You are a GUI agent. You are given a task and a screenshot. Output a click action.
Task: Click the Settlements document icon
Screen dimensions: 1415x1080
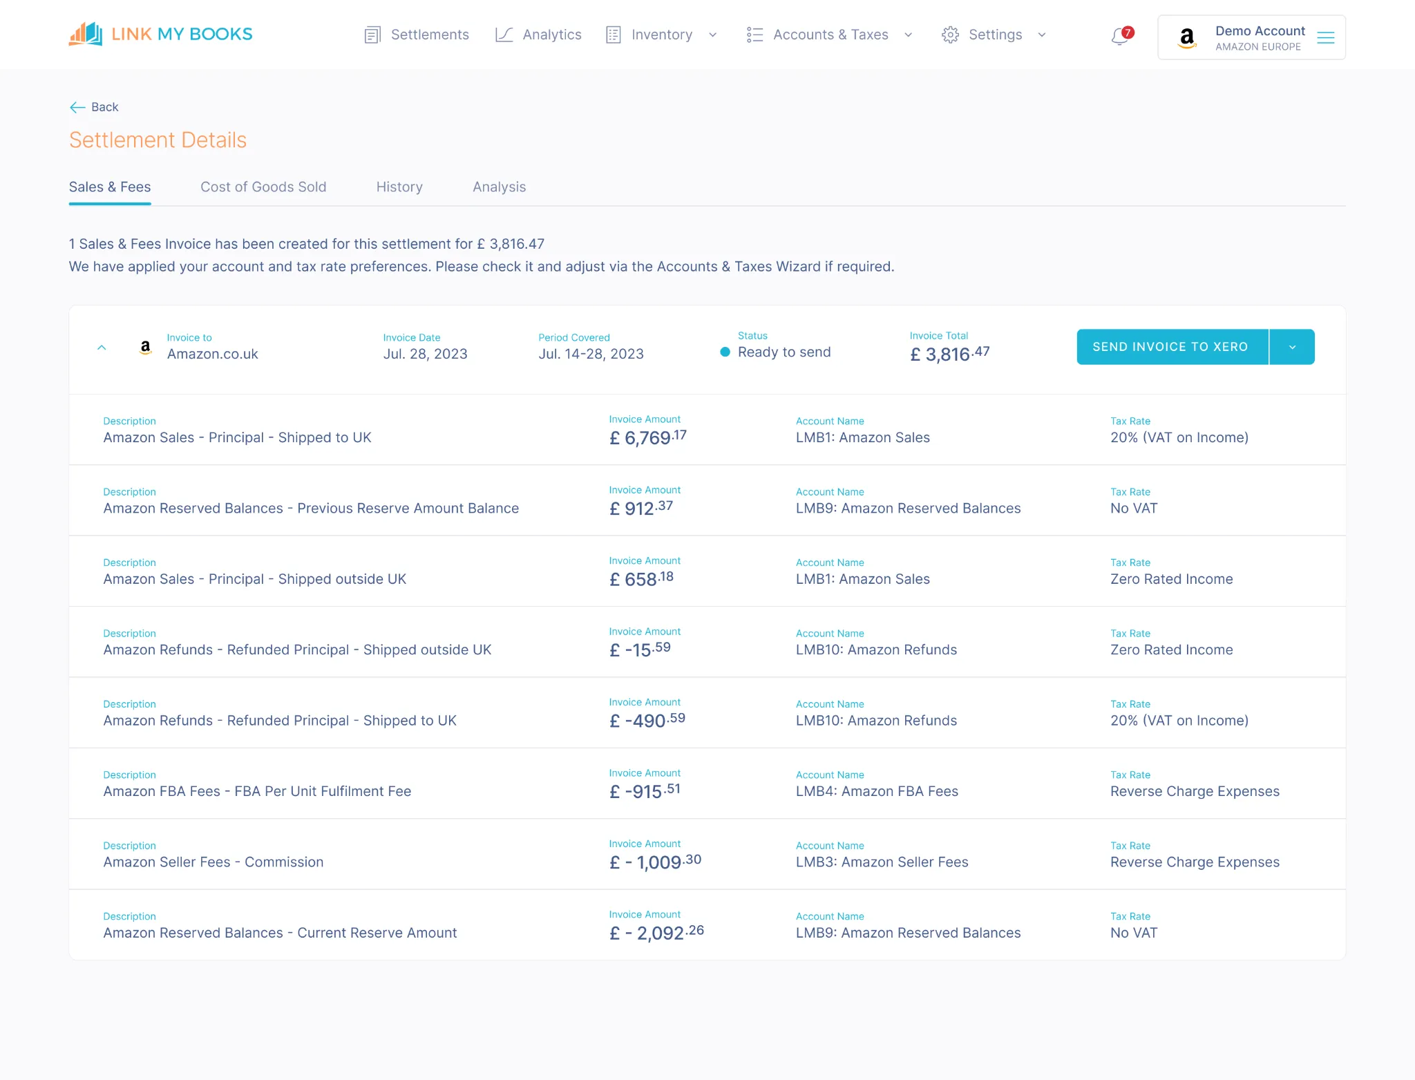(x=372, y=35)
